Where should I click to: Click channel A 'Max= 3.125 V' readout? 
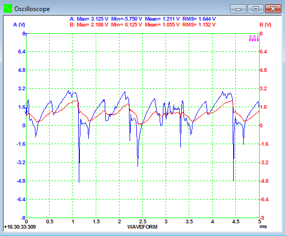pyautogui.click(x=93, y=19)
